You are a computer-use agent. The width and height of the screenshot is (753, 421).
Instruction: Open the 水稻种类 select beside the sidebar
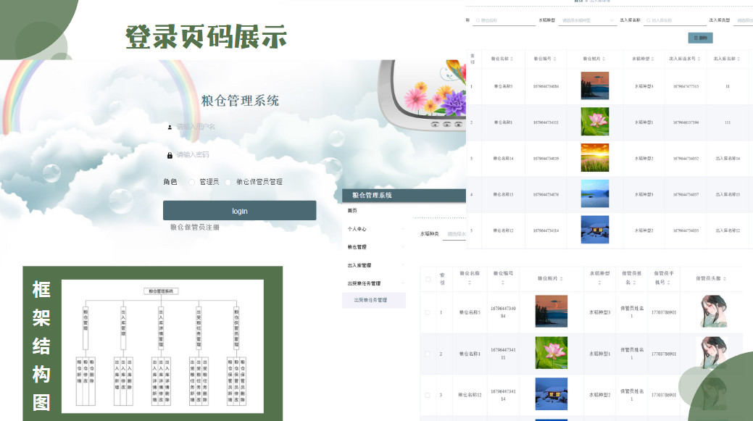point(454,234)
